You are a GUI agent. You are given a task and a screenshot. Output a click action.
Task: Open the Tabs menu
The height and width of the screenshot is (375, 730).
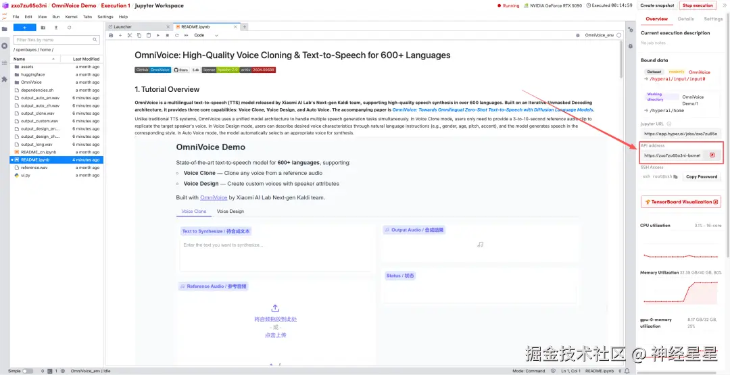pos(87,17)
